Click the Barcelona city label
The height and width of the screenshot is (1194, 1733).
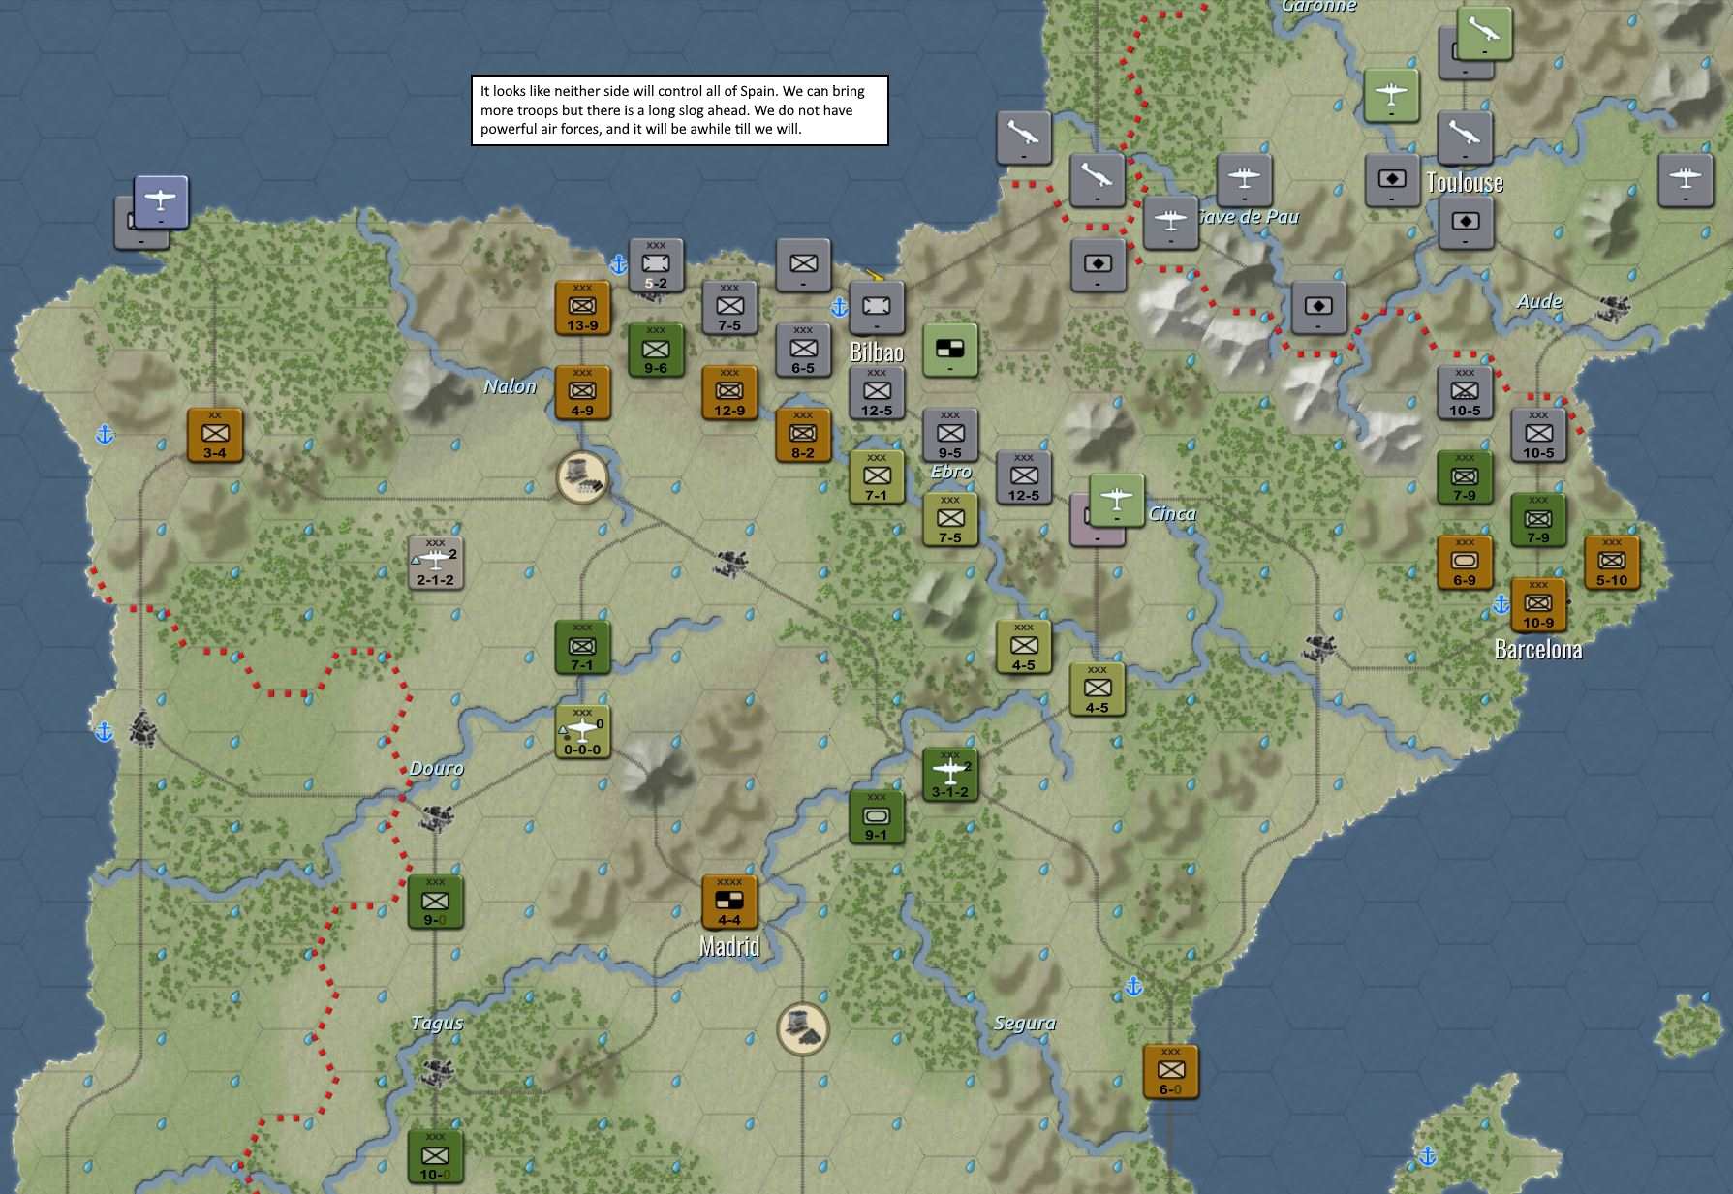click(1538, 649)
